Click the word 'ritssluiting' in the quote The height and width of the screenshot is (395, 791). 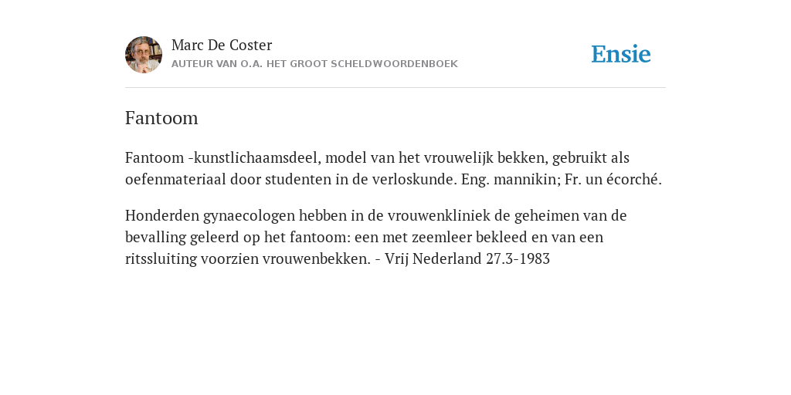[161, 259]
